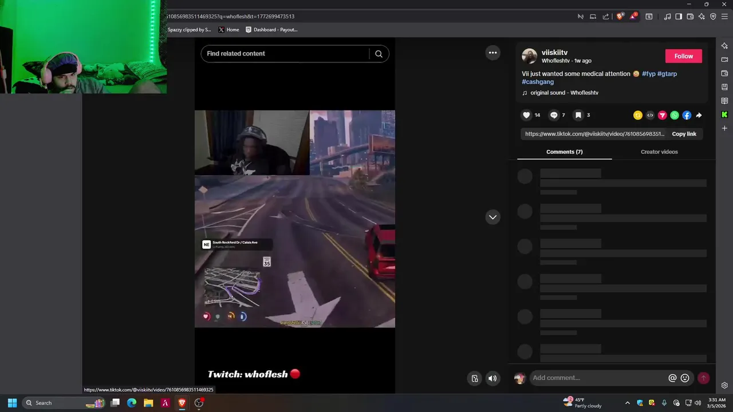
Task: Open the emoji picker icon
Action: 685,378
